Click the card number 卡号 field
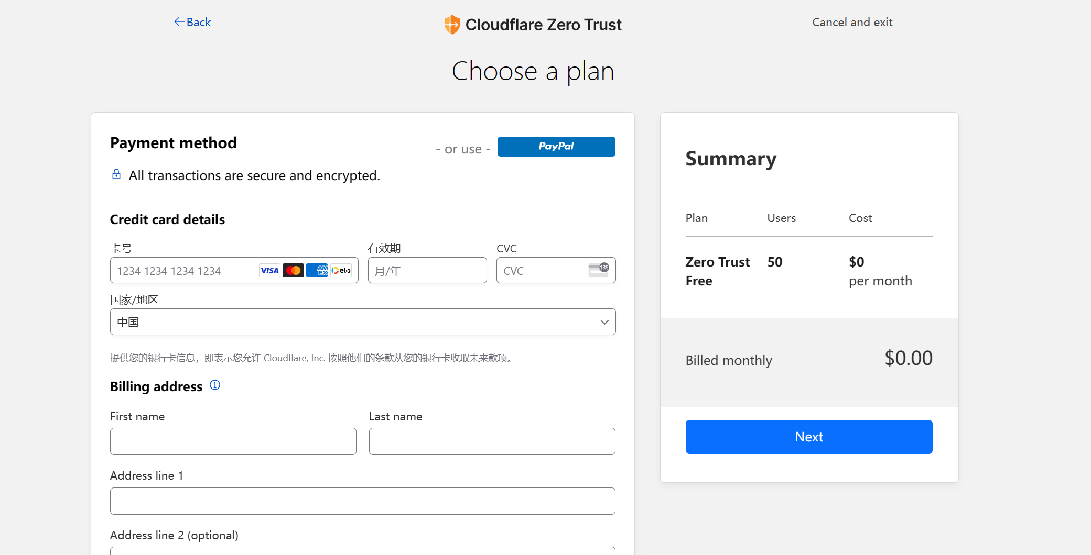Screen dimensions: 1091x555 (x=183, y=270)
